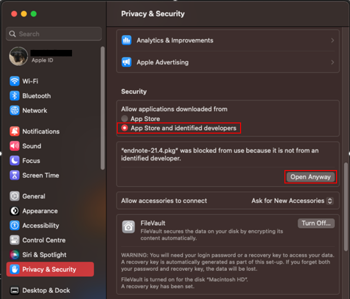Click the Screen Time hourglass icon
The width and height of the screenshot is (350, 299).
(15, 176)
